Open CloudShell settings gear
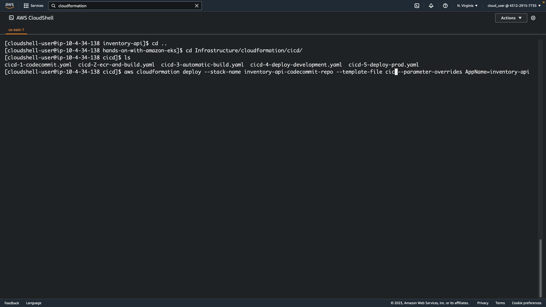 click(533, 18)
